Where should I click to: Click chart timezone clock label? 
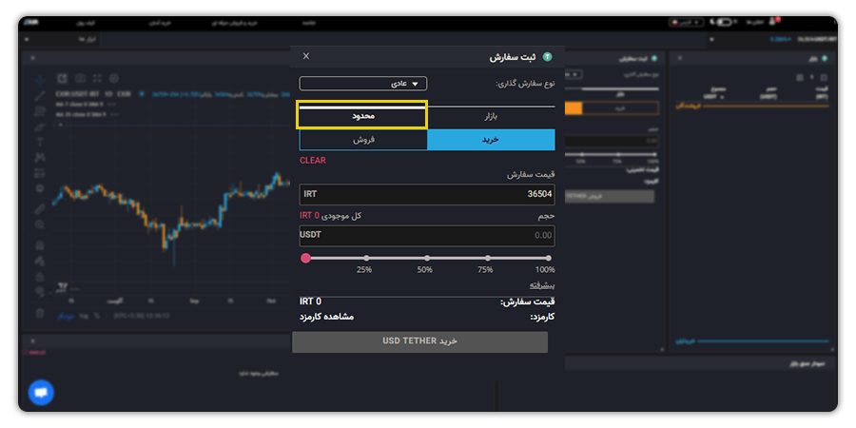coord(142,316)
